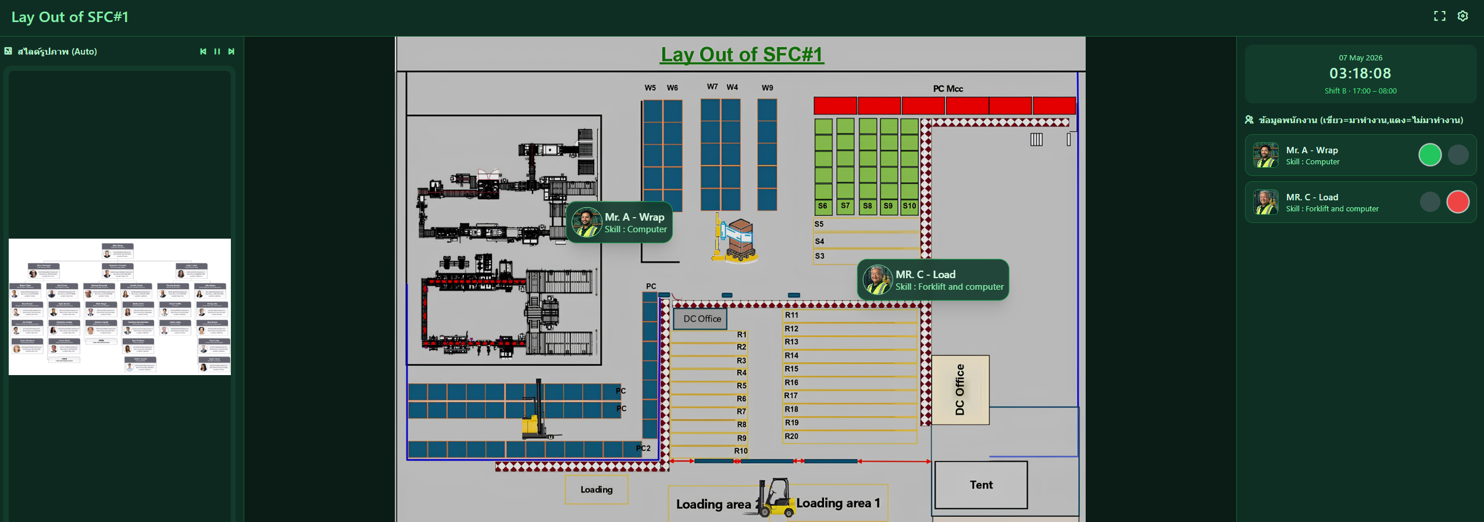The width and height of the screenshot is (1484, 522).
Task: Click the S3 storage row label
Action: (819, 255)
